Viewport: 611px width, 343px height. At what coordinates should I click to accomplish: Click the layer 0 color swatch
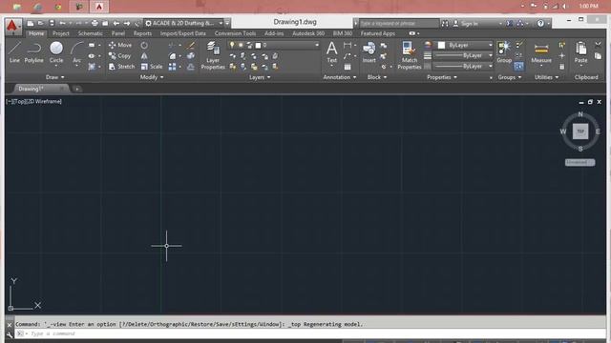[x=258, y=45]
